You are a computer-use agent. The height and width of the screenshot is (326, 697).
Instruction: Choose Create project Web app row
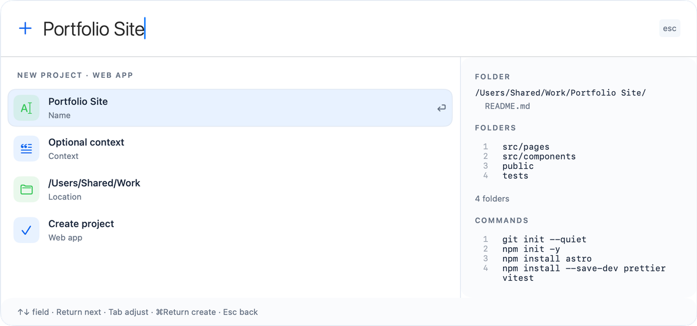[230, 230]
